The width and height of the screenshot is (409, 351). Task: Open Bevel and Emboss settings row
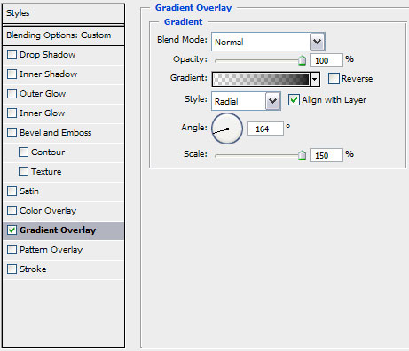(64, 133)
